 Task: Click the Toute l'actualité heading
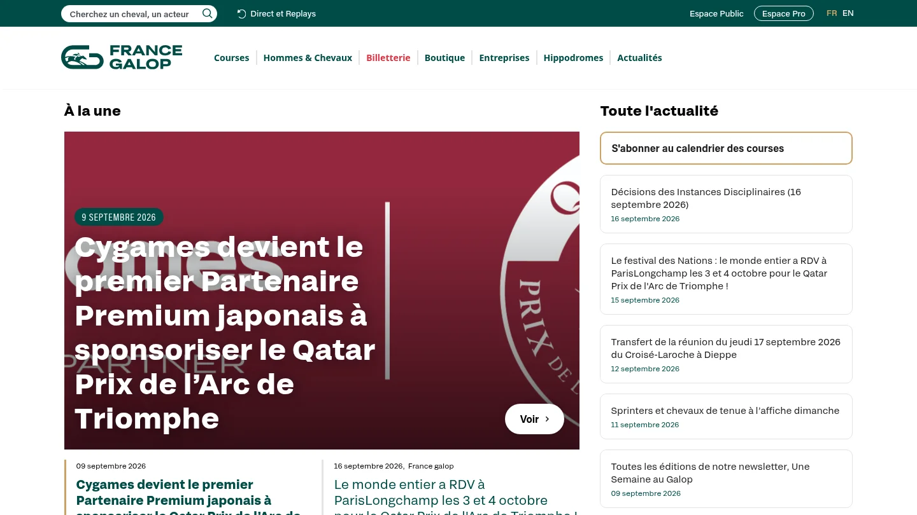coord(659,111)
